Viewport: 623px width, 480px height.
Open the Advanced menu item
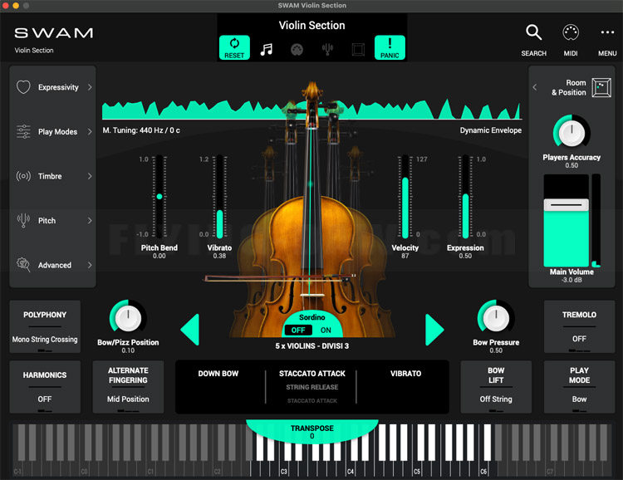pos(55,265)
